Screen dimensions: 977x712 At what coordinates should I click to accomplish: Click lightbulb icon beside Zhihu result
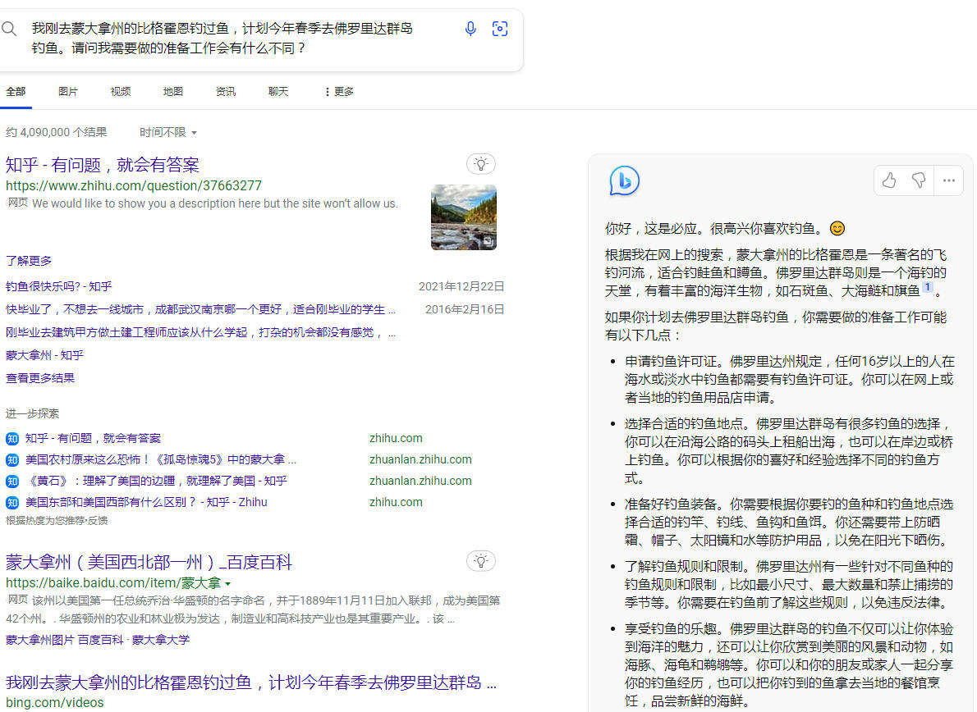(x=481, y=164)
